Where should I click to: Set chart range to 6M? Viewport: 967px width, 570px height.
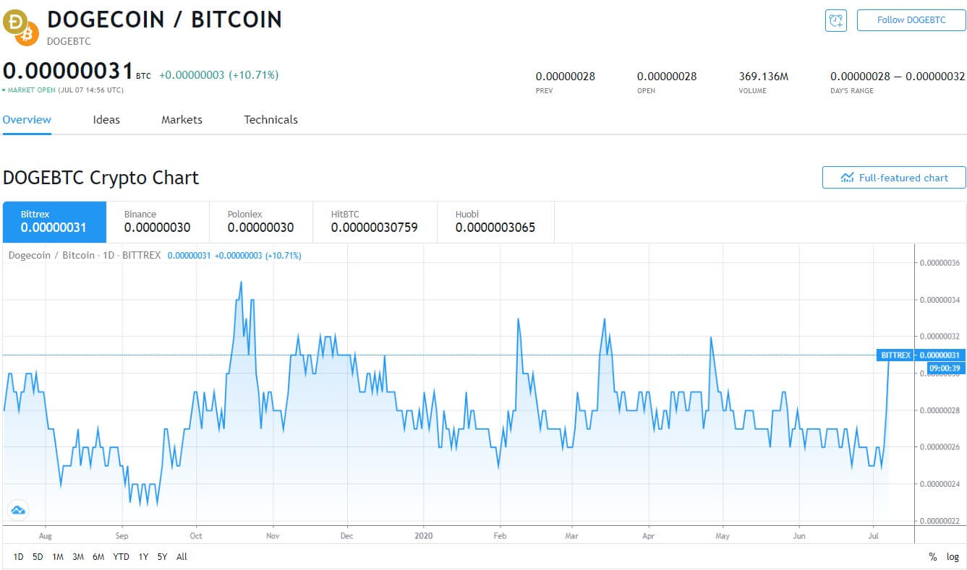tap(98, 557)
